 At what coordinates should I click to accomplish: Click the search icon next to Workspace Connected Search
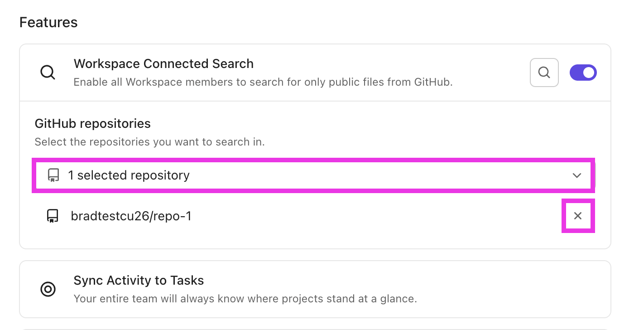[544, 72]
